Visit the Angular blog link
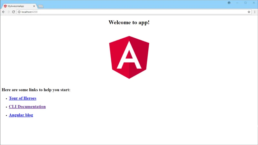 [21, 115]
